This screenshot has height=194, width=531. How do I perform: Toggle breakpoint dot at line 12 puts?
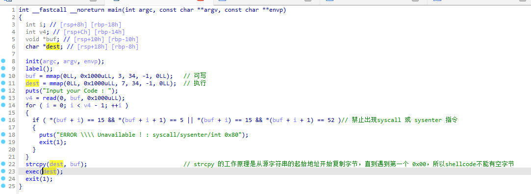point(3,91)
